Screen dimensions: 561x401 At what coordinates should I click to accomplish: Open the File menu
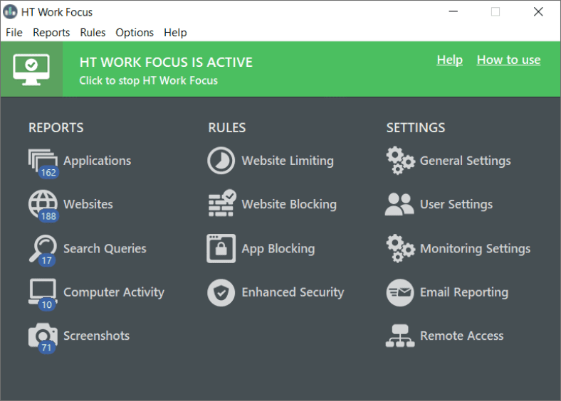pos(14,33)
